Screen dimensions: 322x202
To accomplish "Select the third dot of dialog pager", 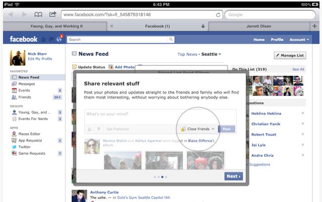I will 162,177.
